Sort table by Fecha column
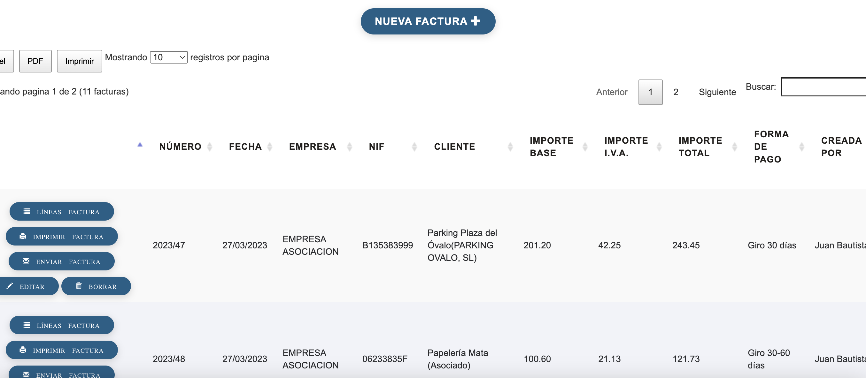866x378 pixels. click(245, 147)
